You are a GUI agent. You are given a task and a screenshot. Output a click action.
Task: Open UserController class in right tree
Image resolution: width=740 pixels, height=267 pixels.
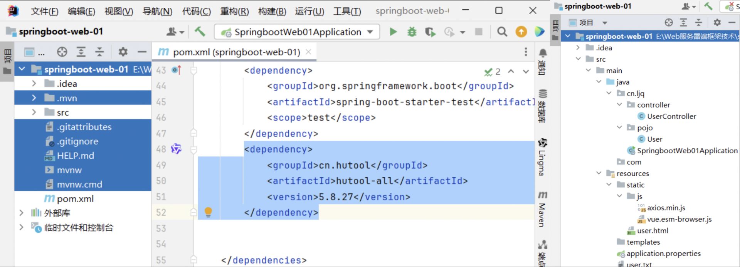coord(667,116)
